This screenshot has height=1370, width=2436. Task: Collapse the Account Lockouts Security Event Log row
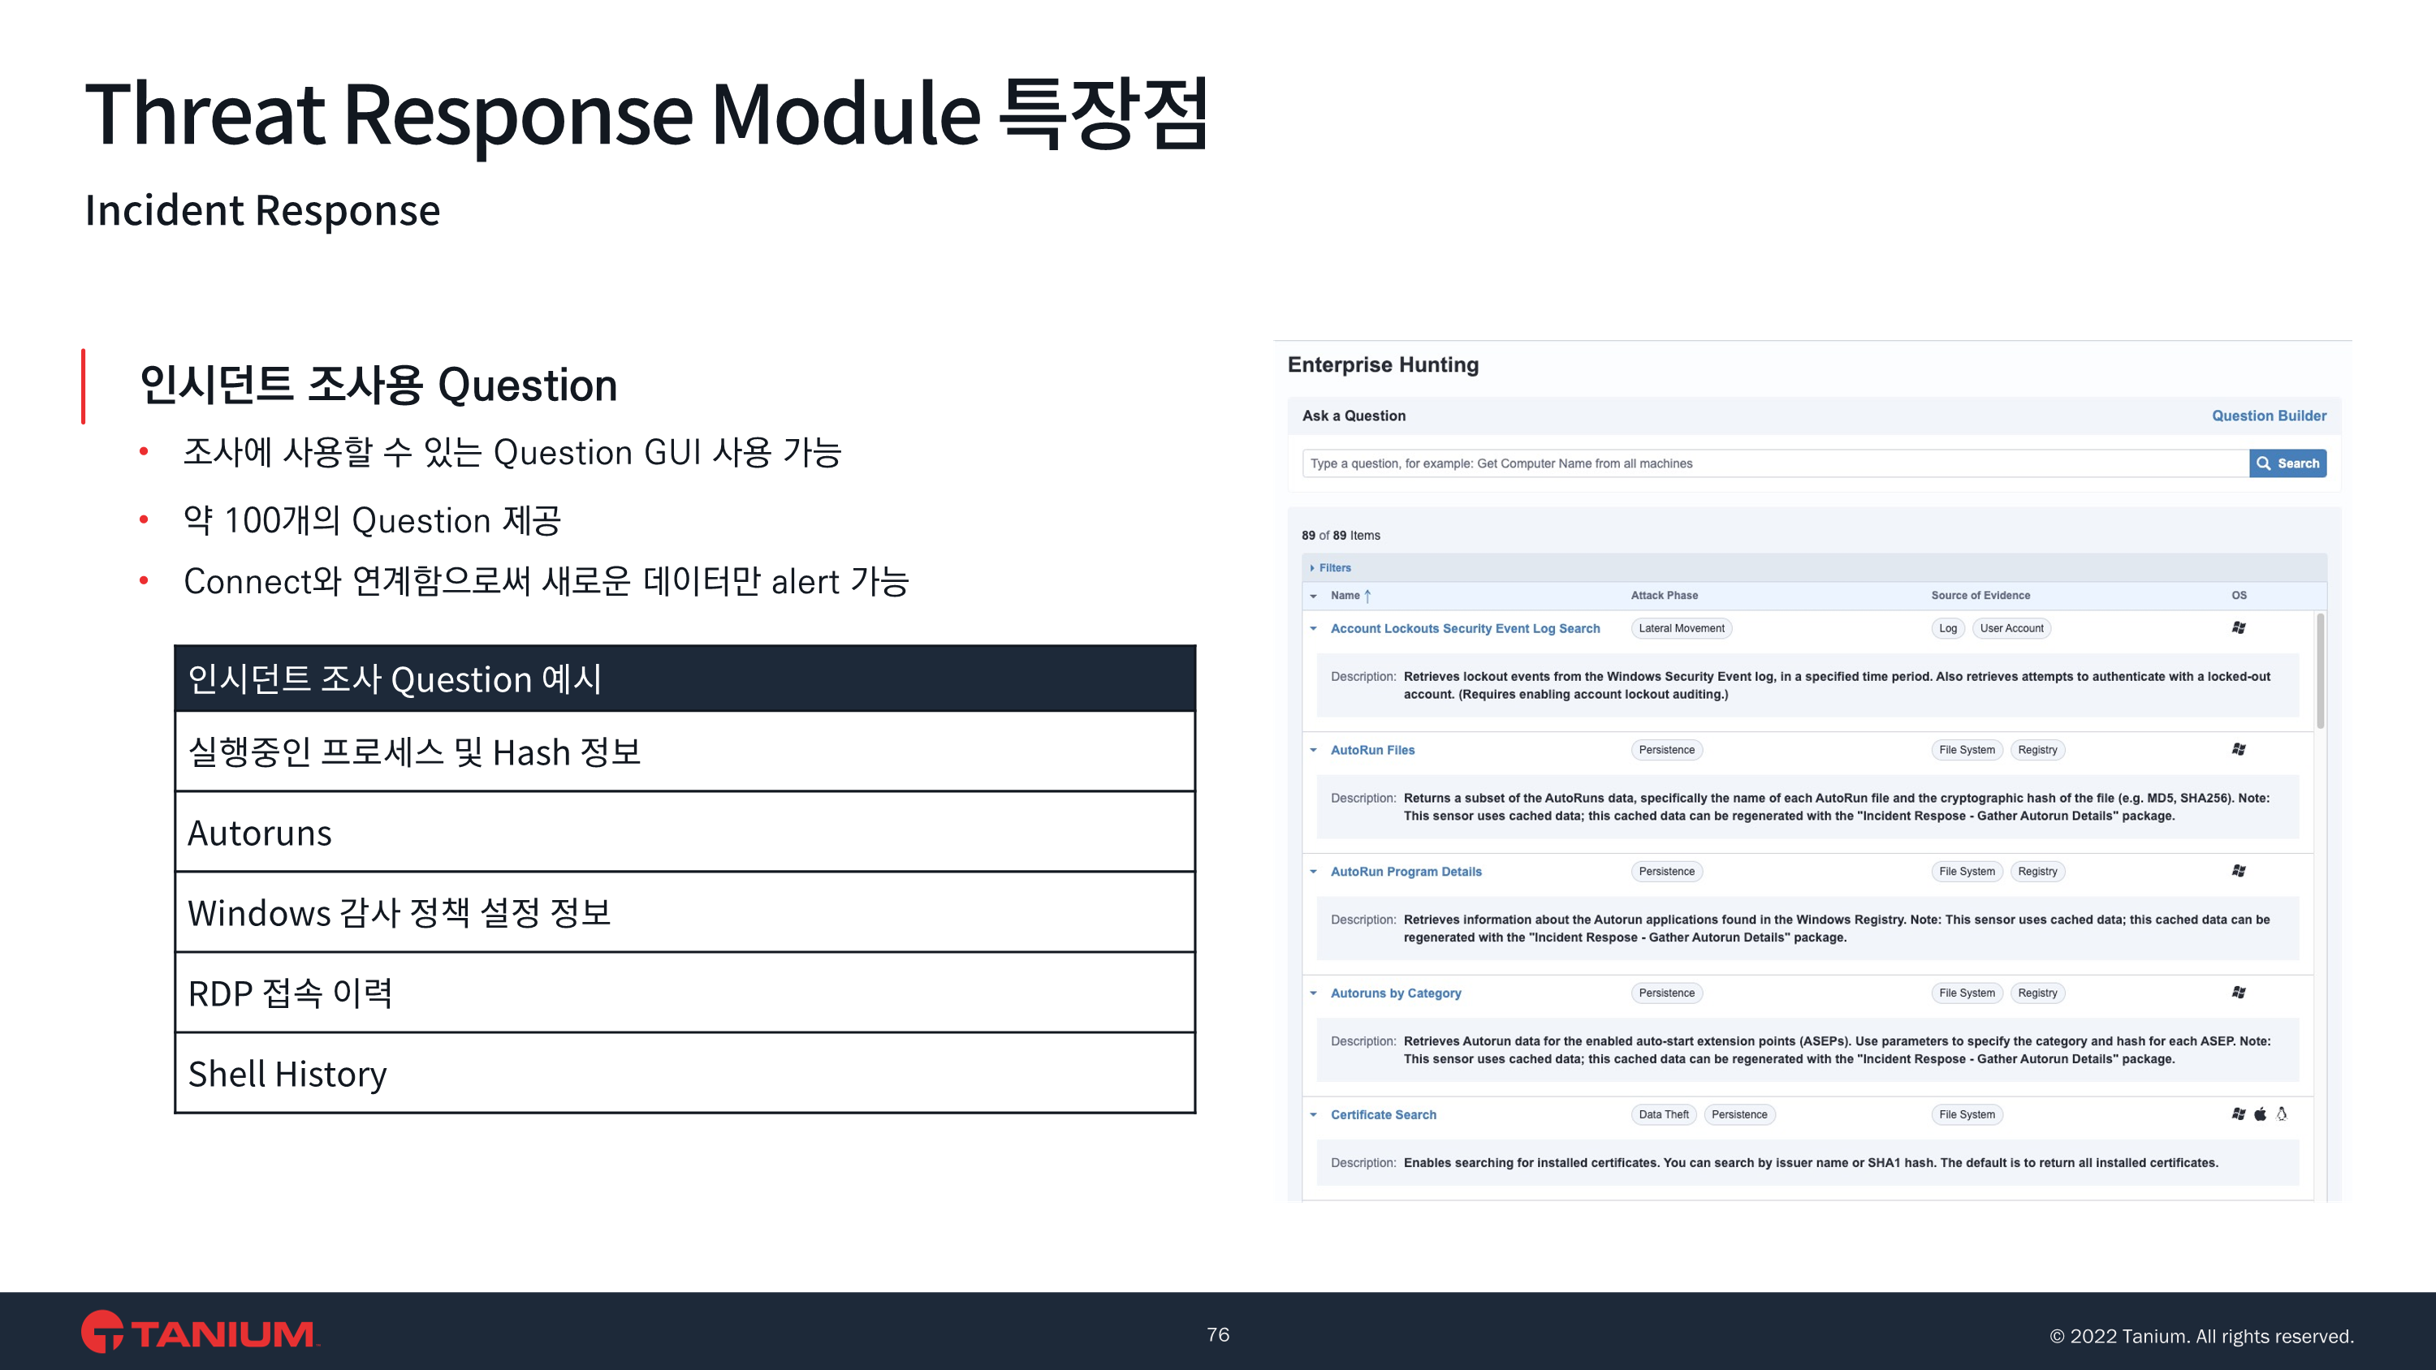[x=1314, y=629]
